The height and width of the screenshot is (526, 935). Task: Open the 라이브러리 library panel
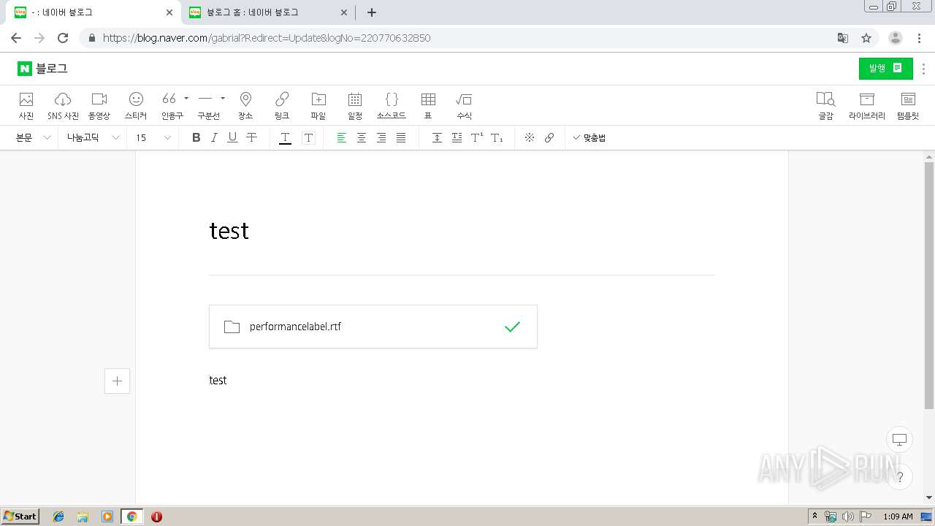click(867, 105)
